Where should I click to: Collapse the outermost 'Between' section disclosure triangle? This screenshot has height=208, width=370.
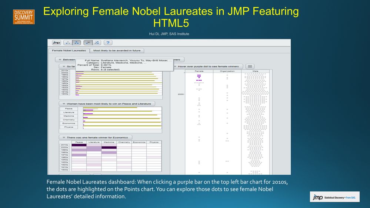[60, 60]
